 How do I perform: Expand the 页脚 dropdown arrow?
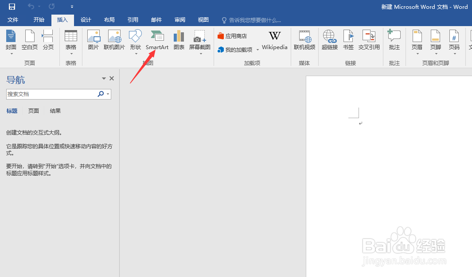pos(436,54)
